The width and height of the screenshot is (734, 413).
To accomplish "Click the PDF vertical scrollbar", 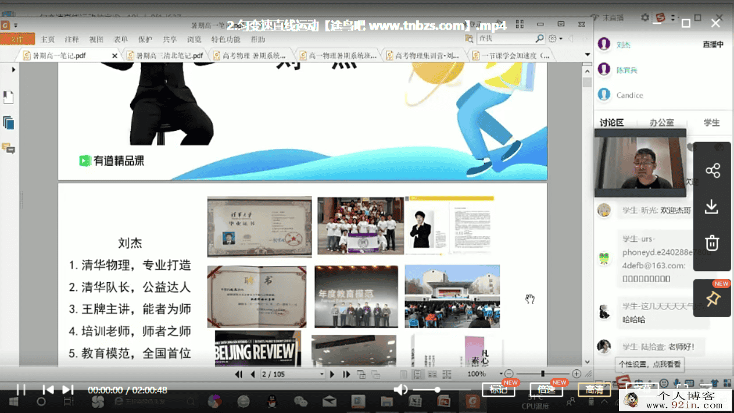I will coord(587,214).
